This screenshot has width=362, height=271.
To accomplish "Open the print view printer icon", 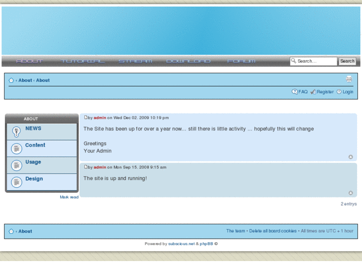I will click(x=349, y=79).
